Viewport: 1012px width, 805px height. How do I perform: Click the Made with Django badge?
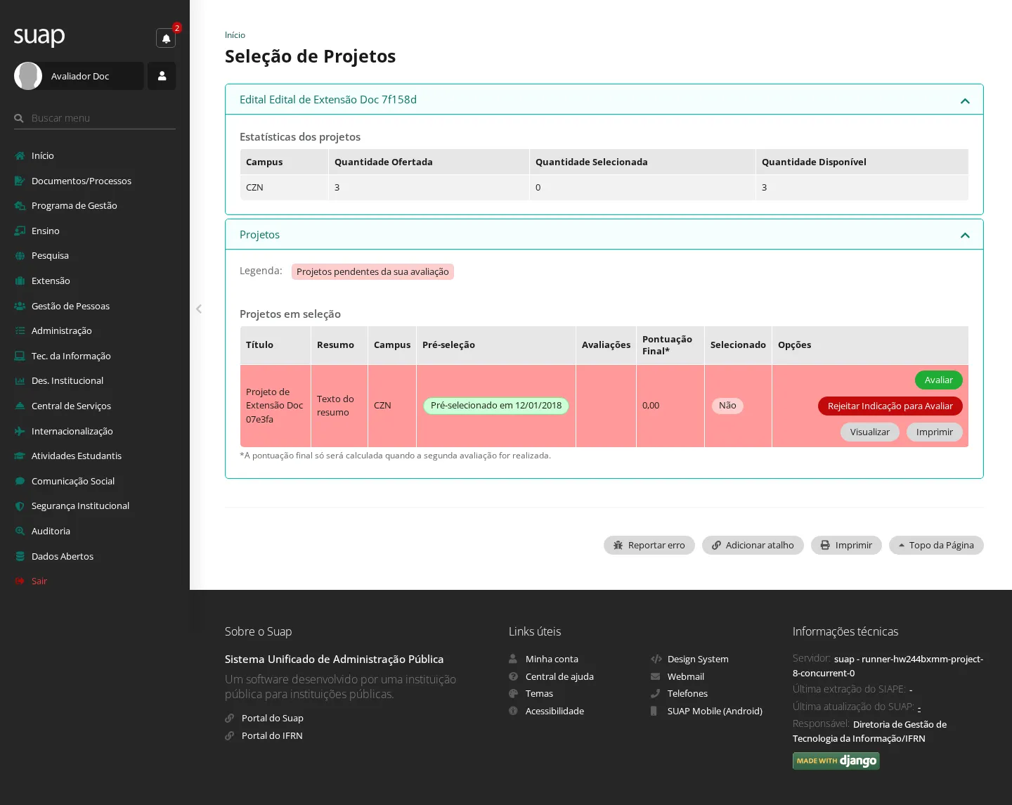click(x=836, y=761)
